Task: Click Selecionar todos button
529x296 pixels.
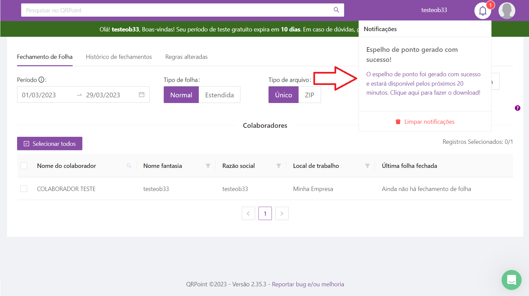Action: coord(50,143)
